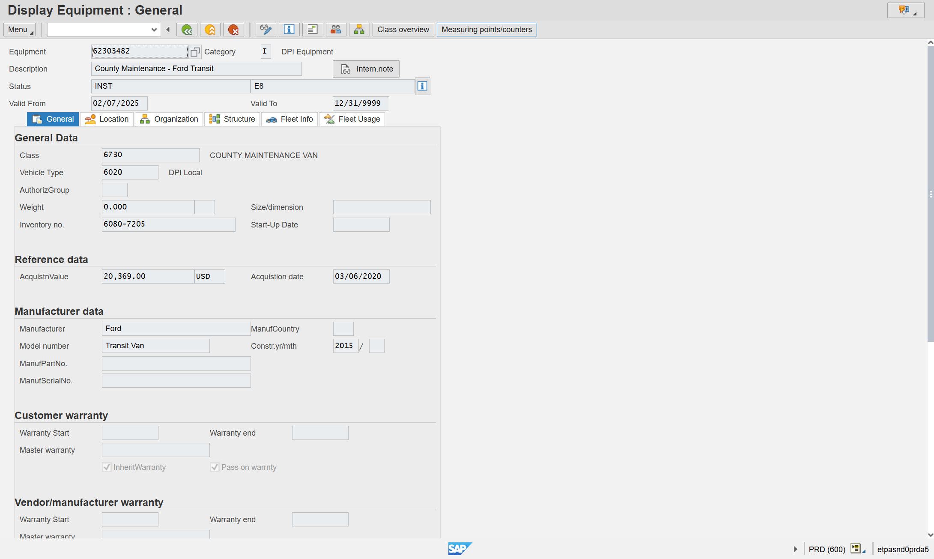Click the Class overview button
The image size is (934, 559).
[403, 30]
